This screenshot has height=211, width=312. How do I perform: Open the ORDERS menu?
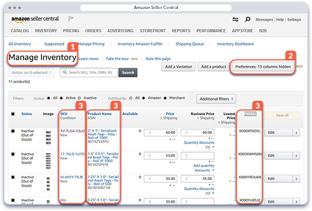point(93,31)
